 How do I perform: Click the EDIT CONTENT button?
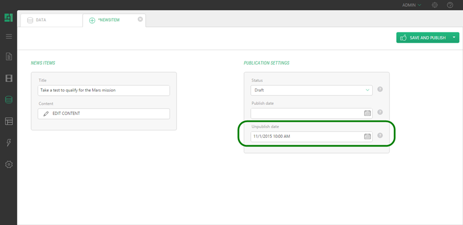[x=104, y=114]
